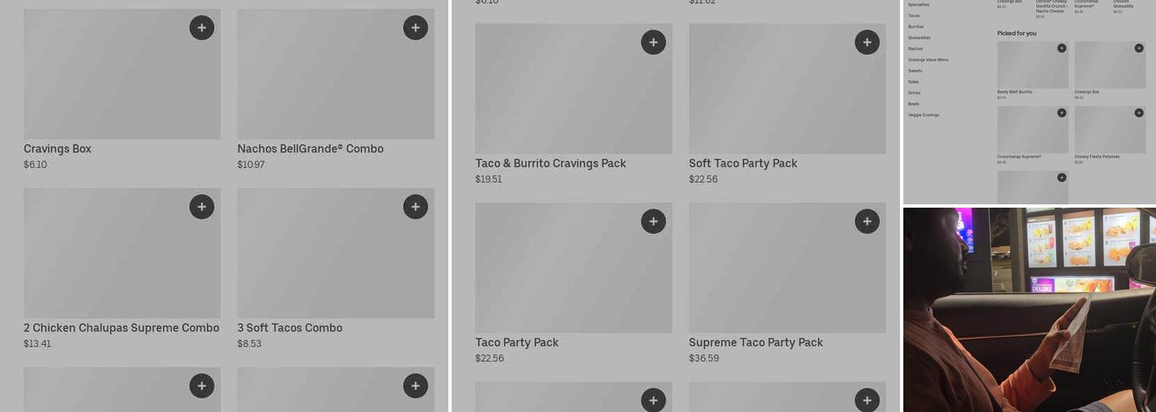Add Cheesy Fiesta Potatoes to cart
Viewport: 1156px width, 412px height.
tap(1139, 112)
